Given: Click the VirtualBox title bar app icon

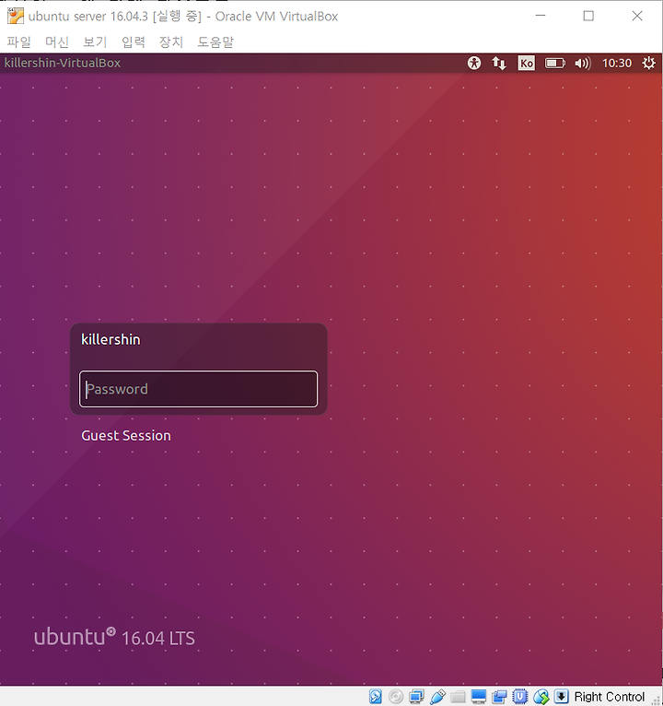Looking at the screenshot, I should 16,16.
